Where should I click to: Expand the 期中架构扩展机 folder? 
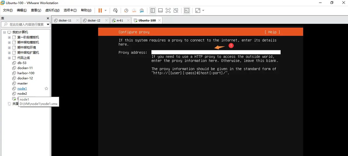point(9,53)
